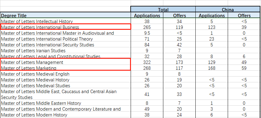Select Master of Letters Intellectual History cell
The image size is (261, 118).
click(65, 21)
